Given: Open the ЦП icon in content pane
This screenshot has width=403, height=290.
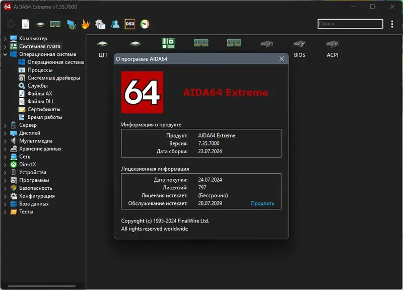Looking at the screenshot, I should click(x=103, y=48).
